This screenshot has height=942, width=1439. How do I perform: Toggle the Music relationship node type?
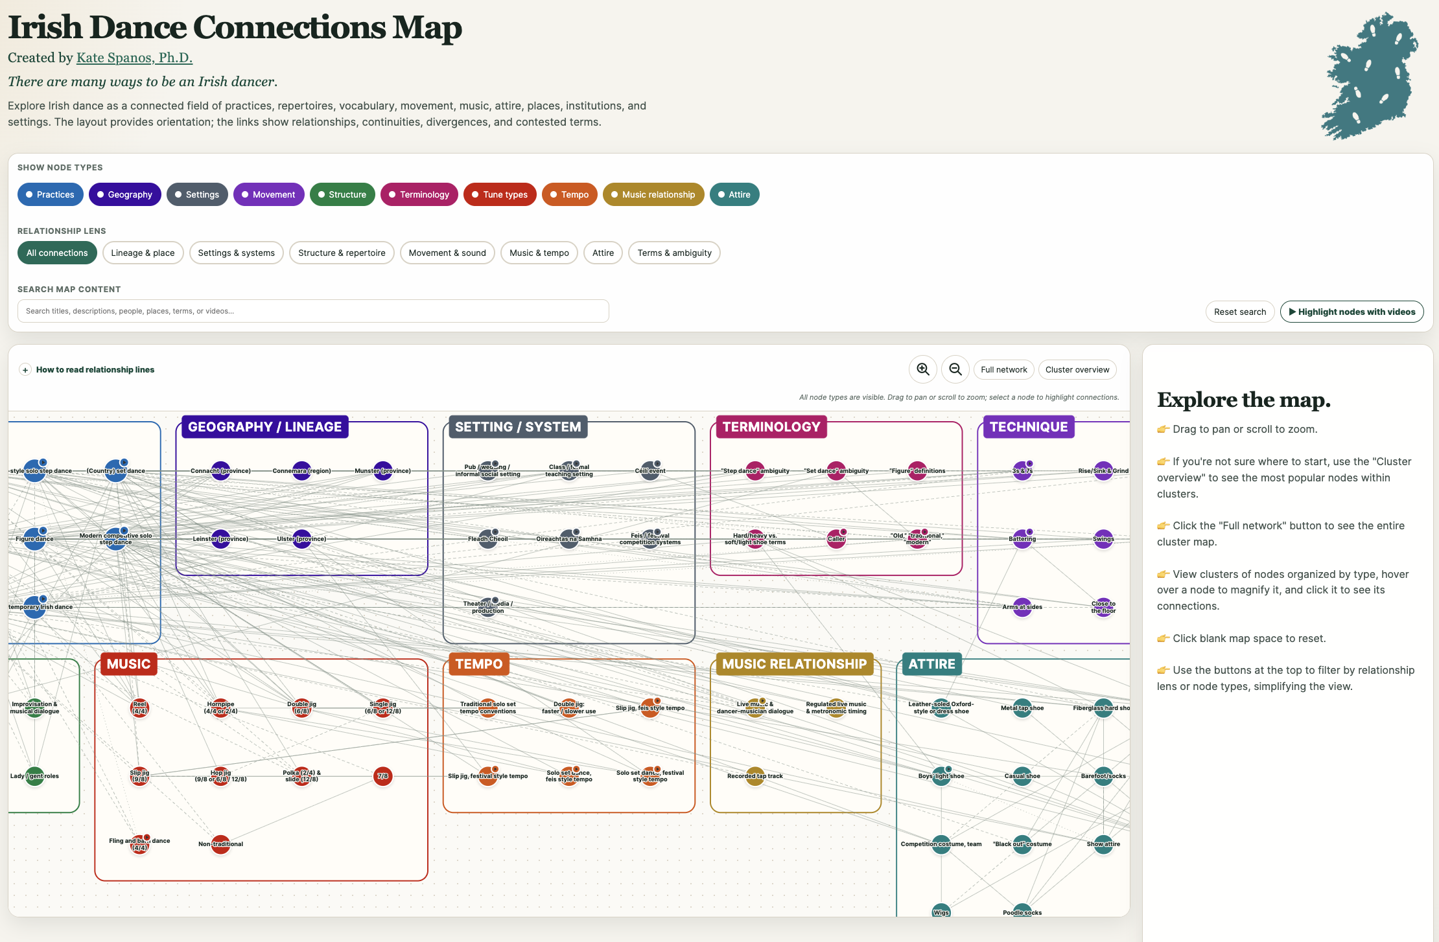pyautogui.click(x=653, y=194)
